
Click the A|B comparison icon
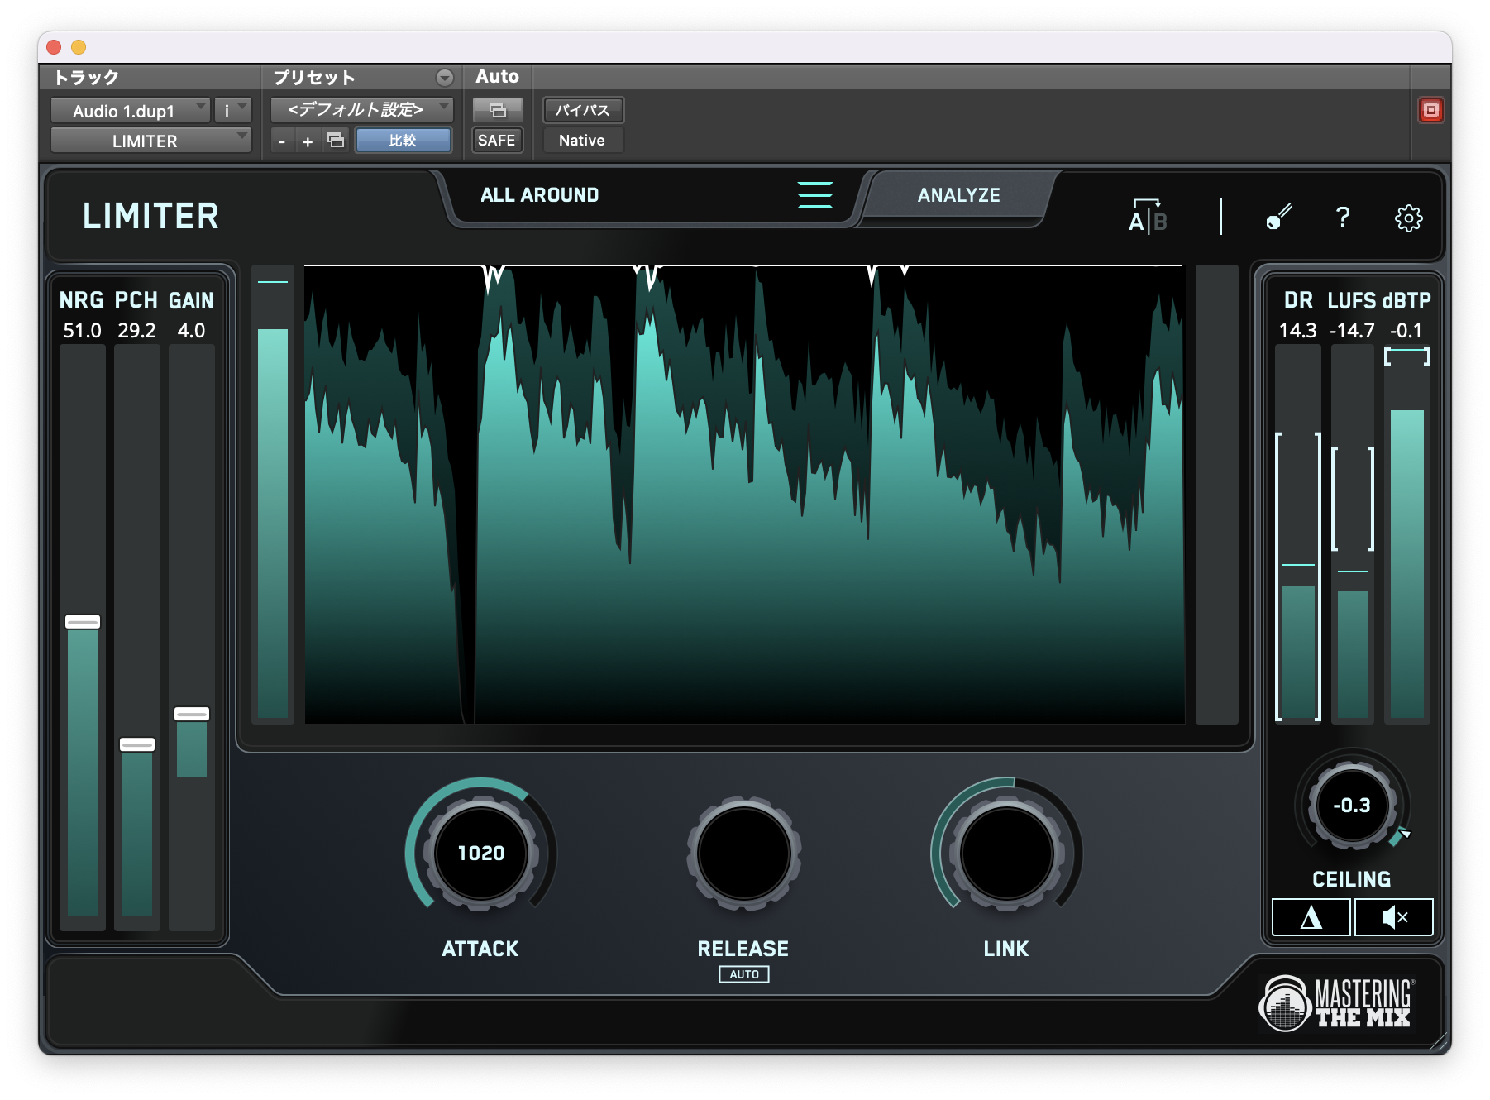click(1149, 217)
